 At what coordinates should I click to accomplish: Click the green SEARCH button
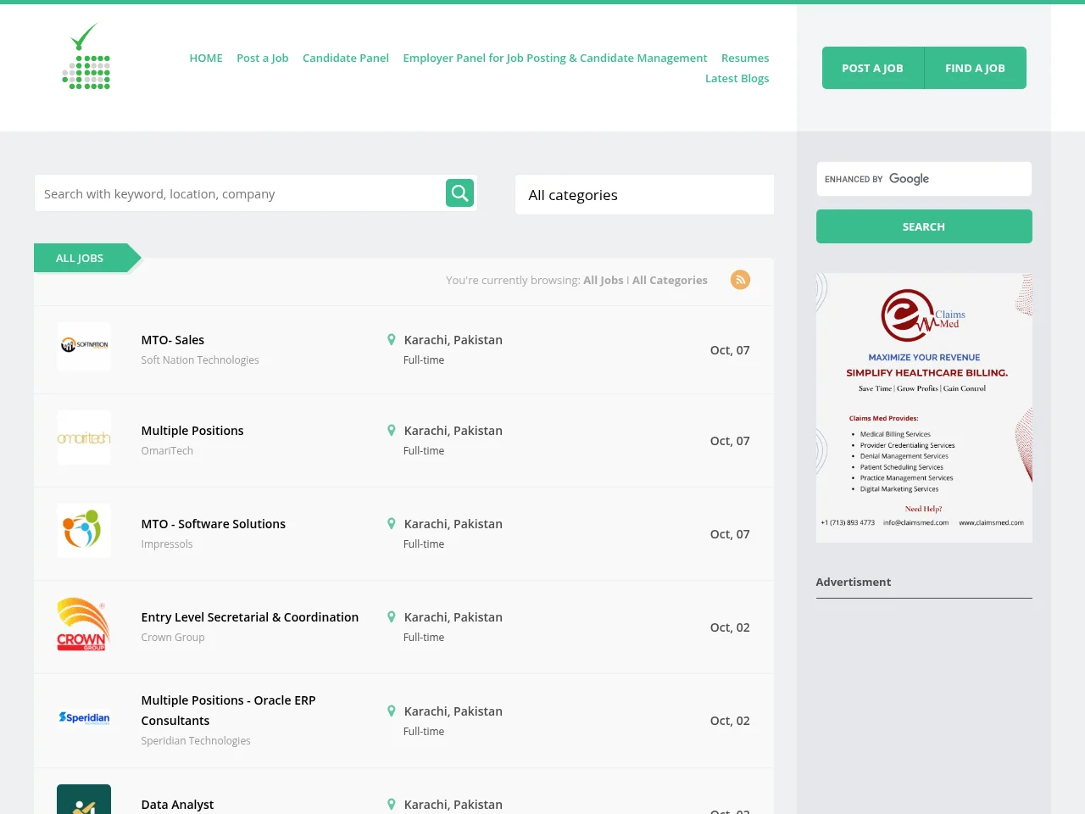click(x=924, y=226)
